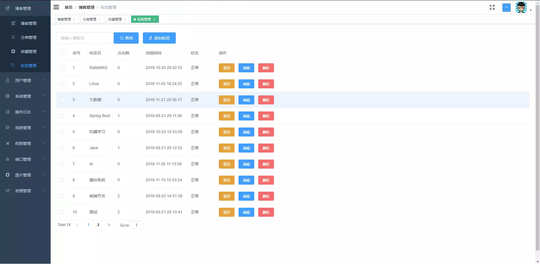Screen dimensions: 540x264
Task: Expand the 权限管理 menu chevron
Action: click(x=43, y=143)
